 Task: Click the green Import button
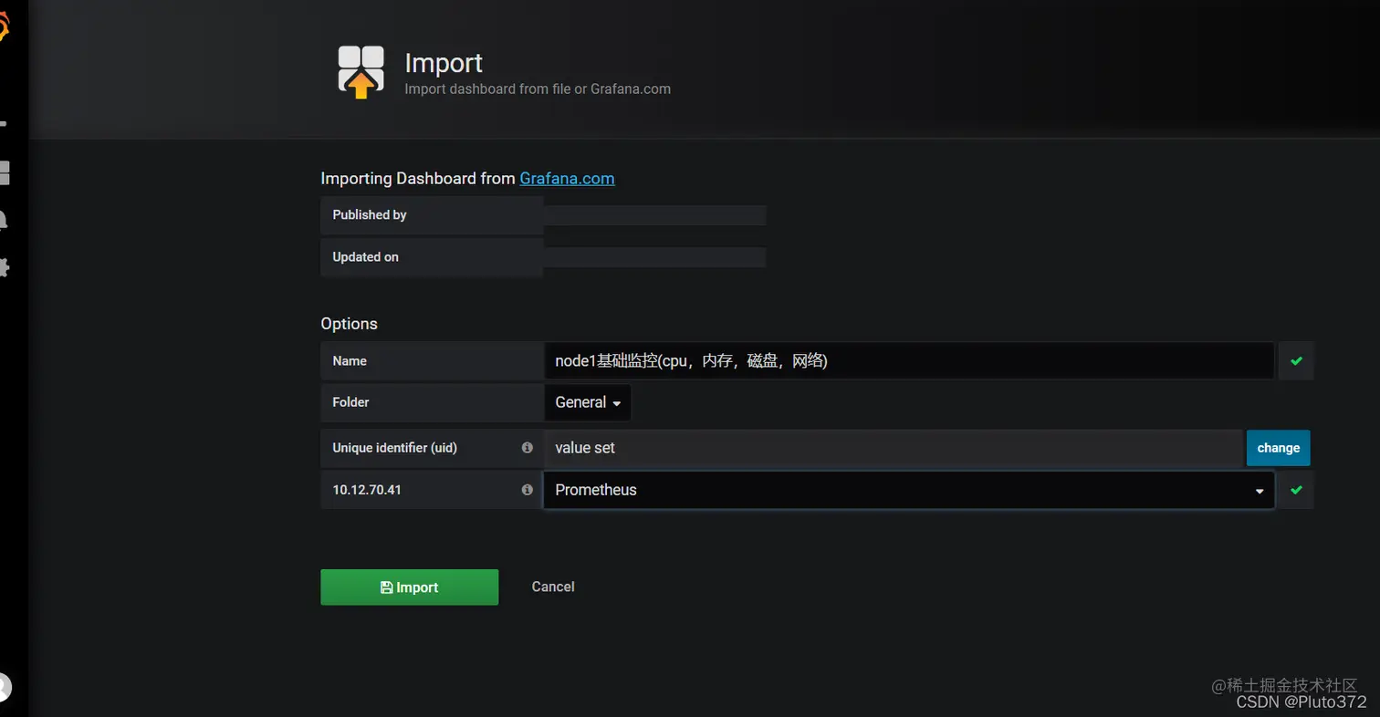409,587
